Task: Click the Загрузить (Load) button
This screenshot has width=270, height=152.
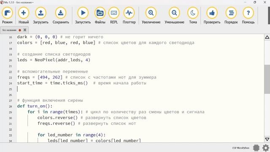Action: click(40, 15)
